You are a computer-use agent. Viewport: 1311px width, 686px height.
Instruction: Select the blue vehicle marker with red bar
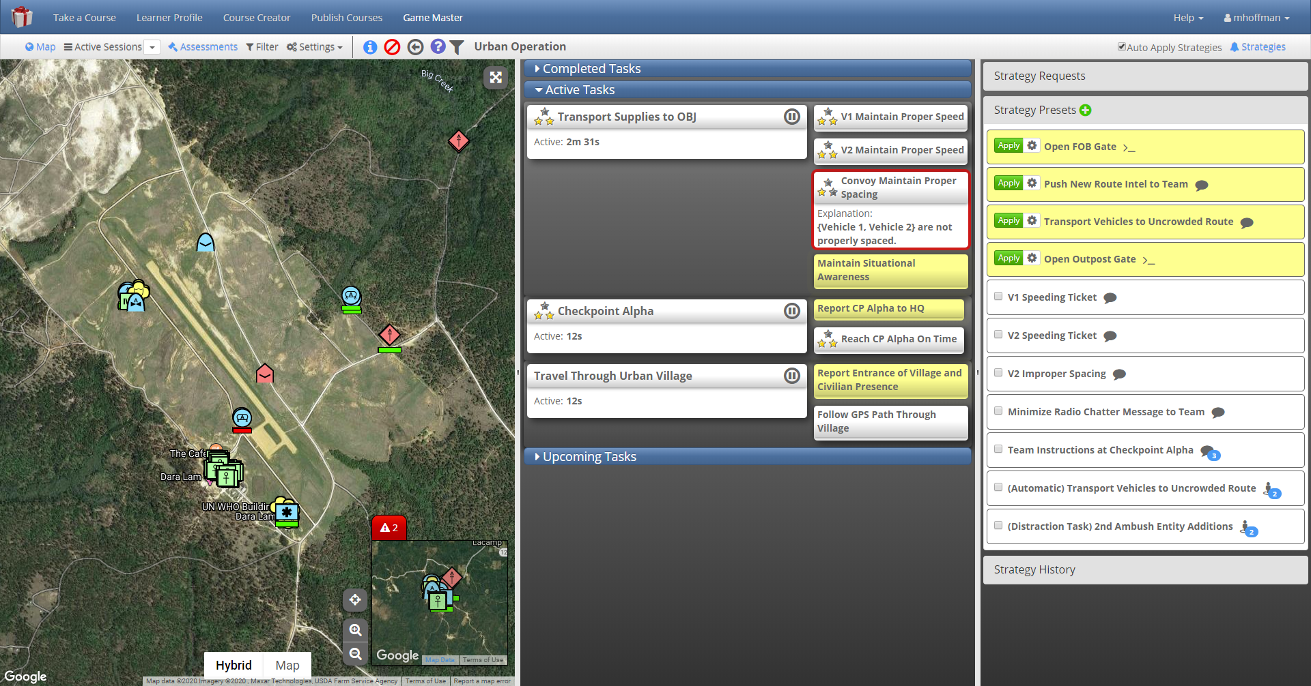(x=242, y=419)
